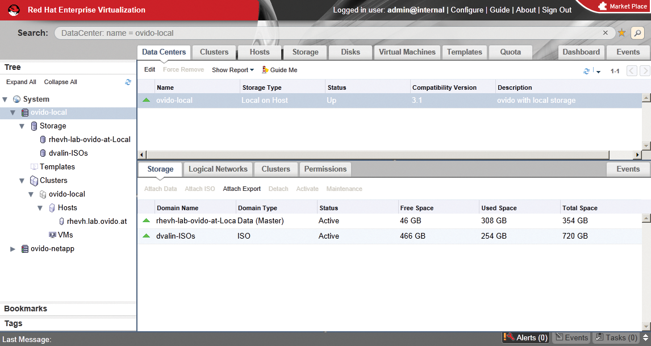Switch to the Virtual Machines tab
The width and height of the screenshot is (651, 346).
(407, 52)
